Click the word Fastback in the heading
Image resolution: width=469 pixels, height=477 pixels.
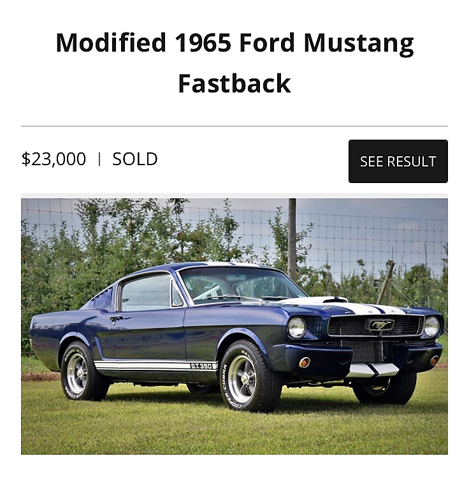[x=234, y=84]
